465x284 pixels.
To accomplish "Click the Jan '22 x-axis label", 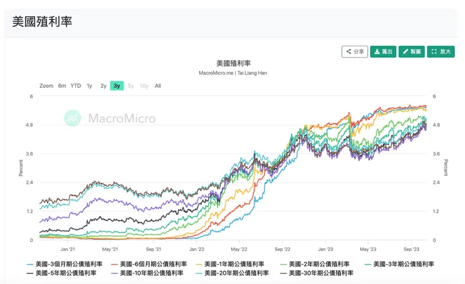I will pos(197,249).
